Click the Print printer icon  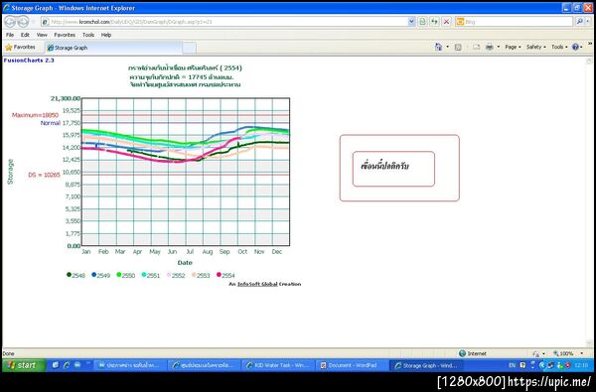pyautogui.click(x=490, y=47)
